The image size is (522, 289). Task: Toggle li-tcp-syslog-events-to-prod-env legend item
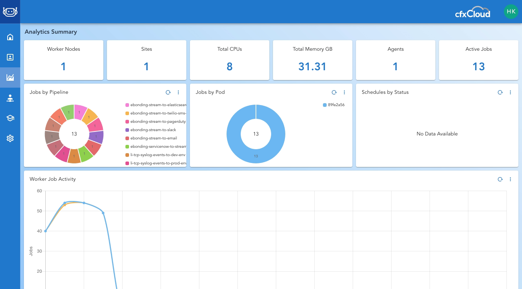pos(156,163)
